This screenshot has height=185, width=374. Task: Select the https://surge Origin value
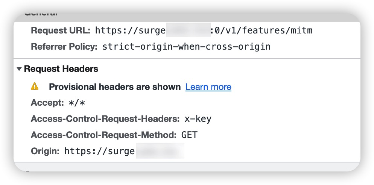coord(100,151)
